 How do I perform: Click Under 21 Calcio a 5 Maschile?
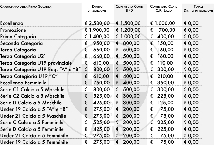[33, 116]
